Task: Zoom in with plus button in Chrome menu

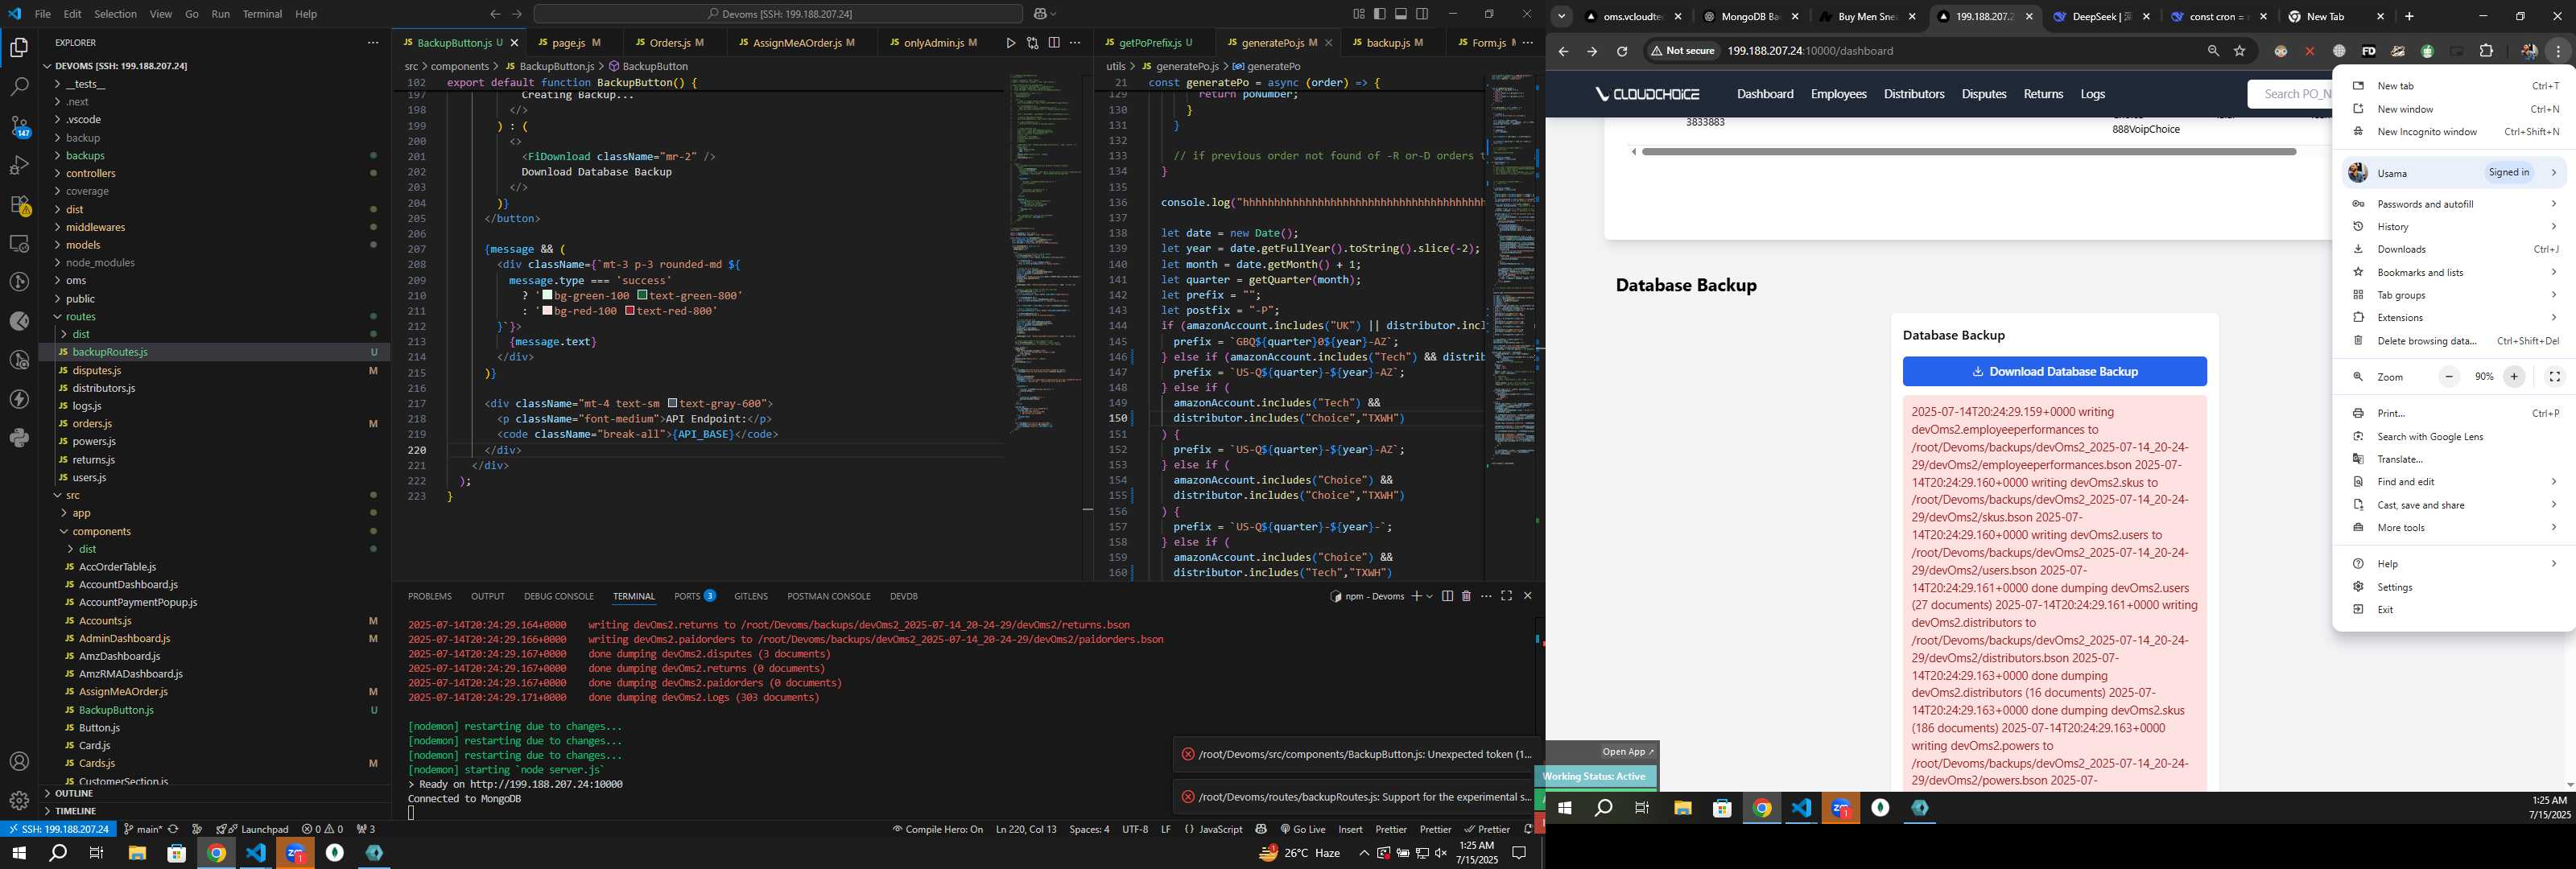Action: (2514, 377)
